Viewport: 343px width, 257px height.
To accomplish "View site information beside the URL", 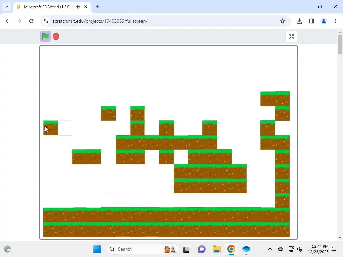I will [46, 21].
